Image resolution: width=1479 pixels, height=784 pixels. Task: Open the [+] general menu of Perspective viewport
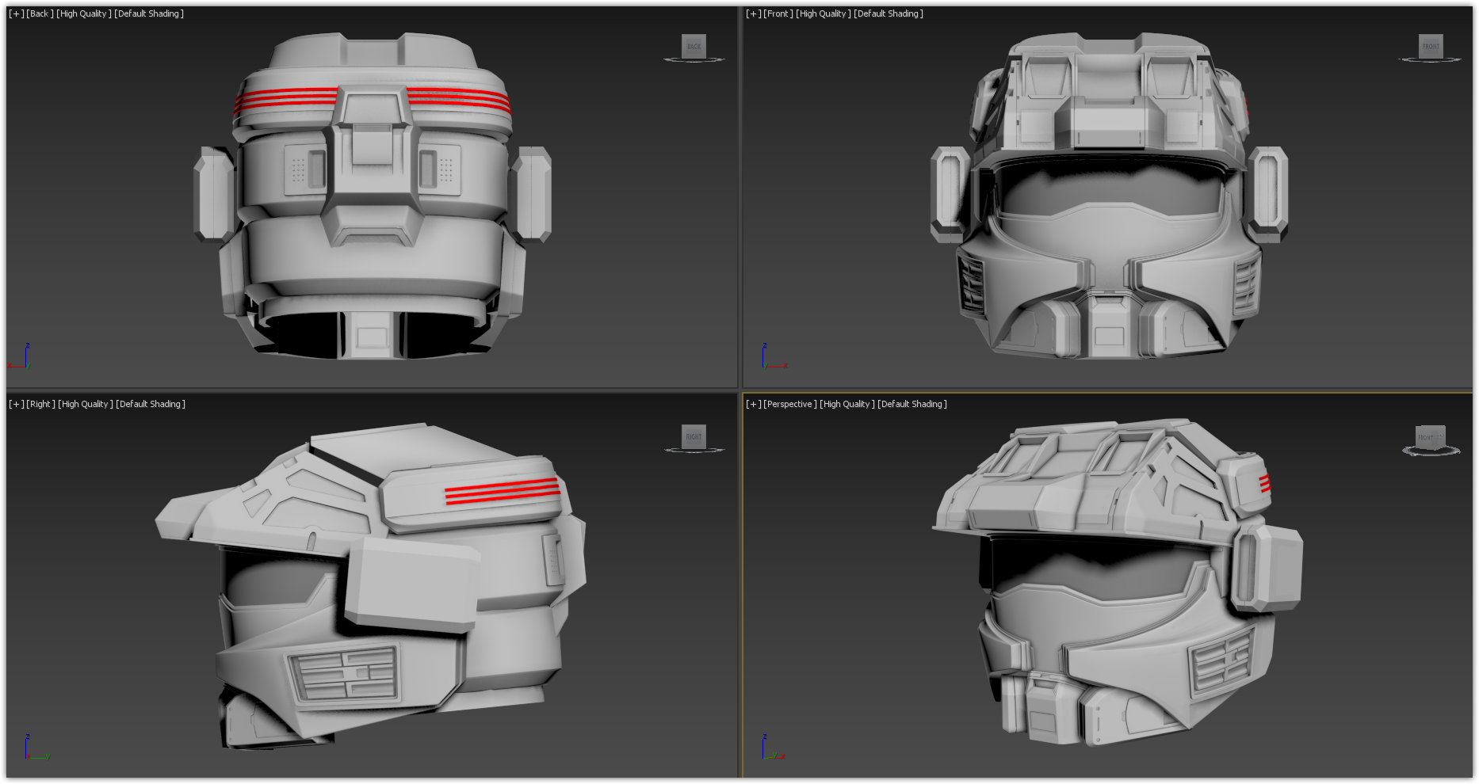point(753,404)
